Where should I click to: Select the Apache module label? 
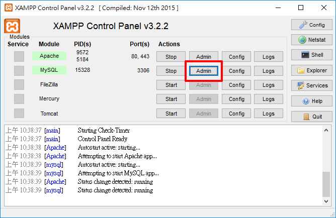pos(49,56)
